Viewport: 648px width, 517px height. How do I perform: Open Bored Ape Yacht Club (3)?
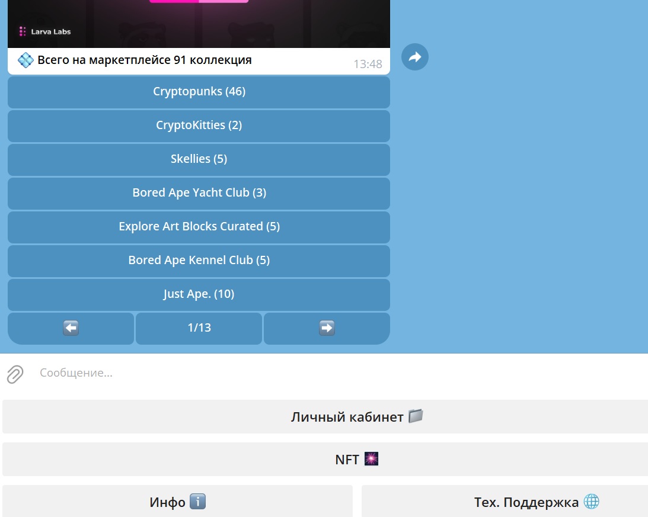(199, 194)
